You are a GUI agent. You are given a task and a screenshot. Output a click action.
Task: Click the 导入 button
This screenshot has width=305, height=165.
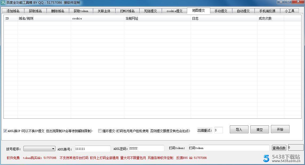[239, 129]
